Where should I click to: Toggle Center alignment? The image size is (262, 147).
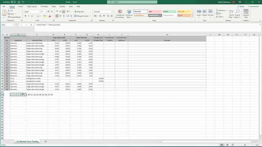60,16
